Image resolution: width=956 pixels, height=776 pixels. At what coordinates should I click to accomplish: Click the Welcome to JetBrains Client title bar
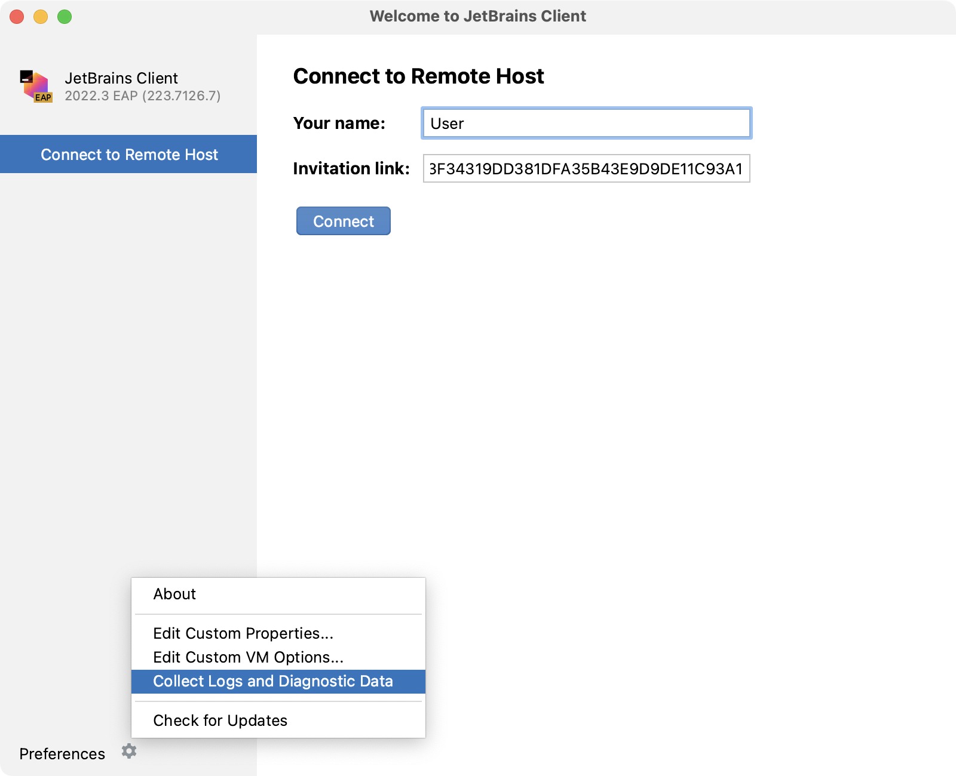[x=477, y=16]
